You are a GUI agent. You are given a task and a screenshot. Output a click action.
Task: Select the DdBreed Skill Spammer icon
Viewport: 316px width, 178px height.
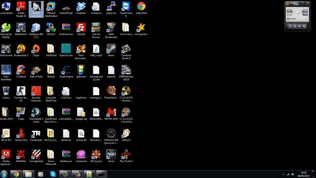[111, 136]
